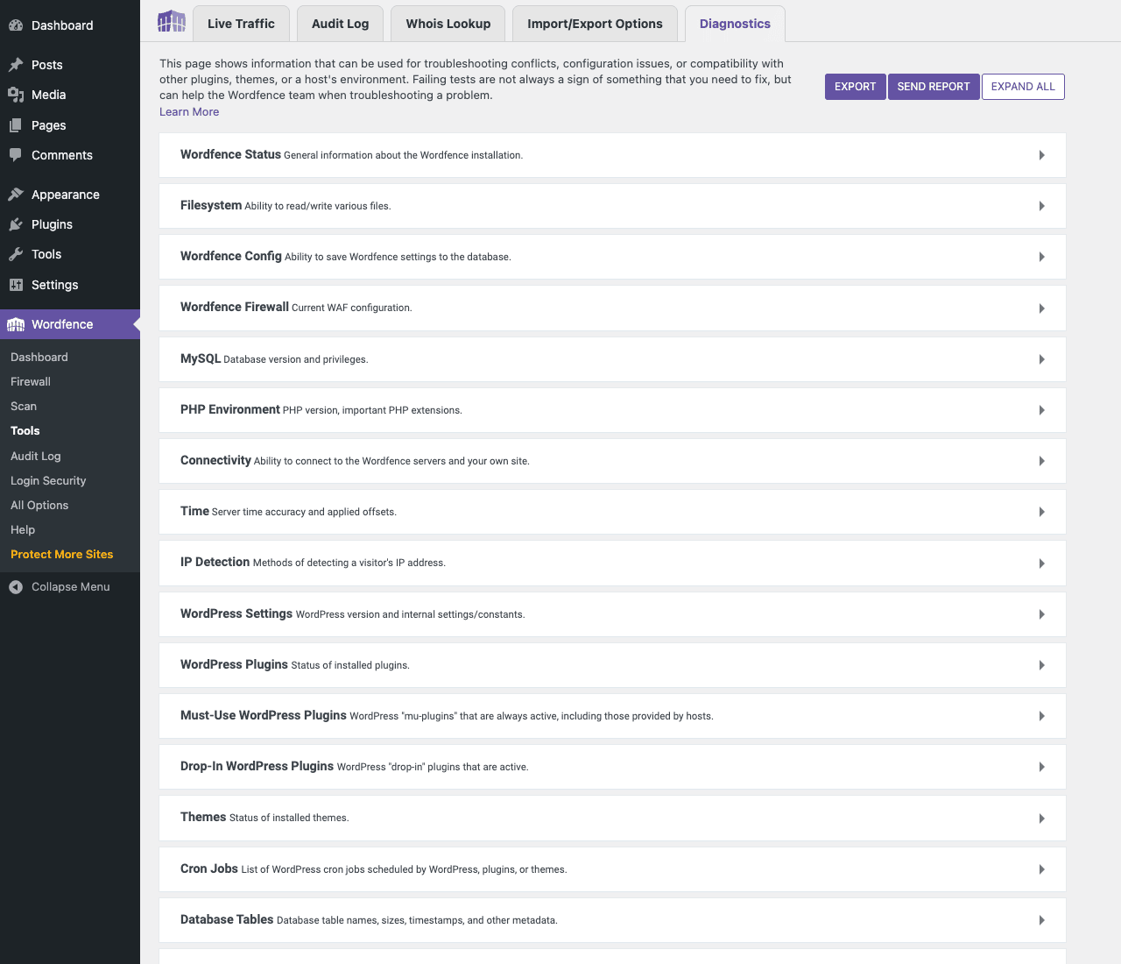Viewport: 1121px width, 964px height.
Task: Open the Import/Export Options tab
Action: 595,24
